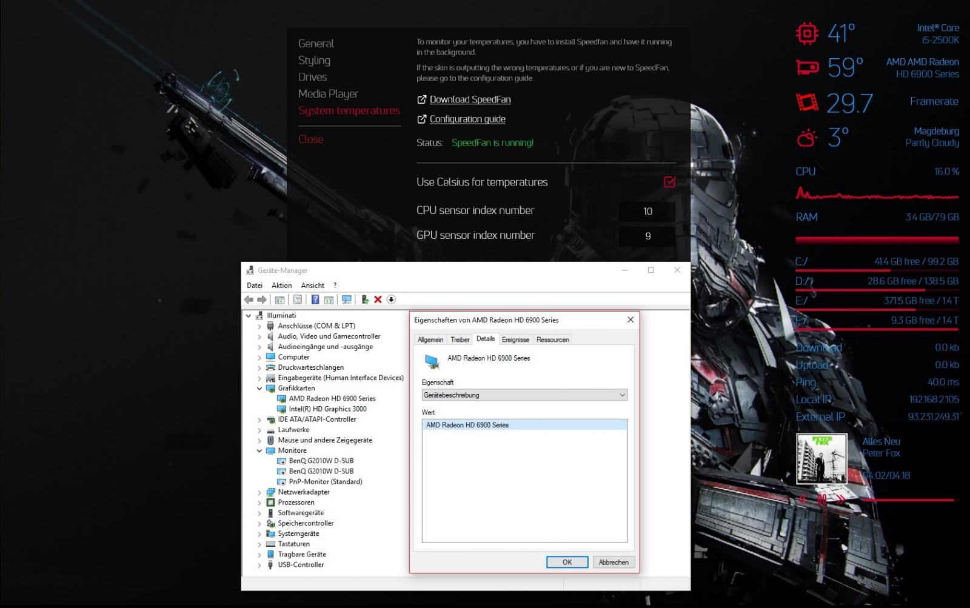
Task: Open the Styling settings section
Action: (314, 60)
